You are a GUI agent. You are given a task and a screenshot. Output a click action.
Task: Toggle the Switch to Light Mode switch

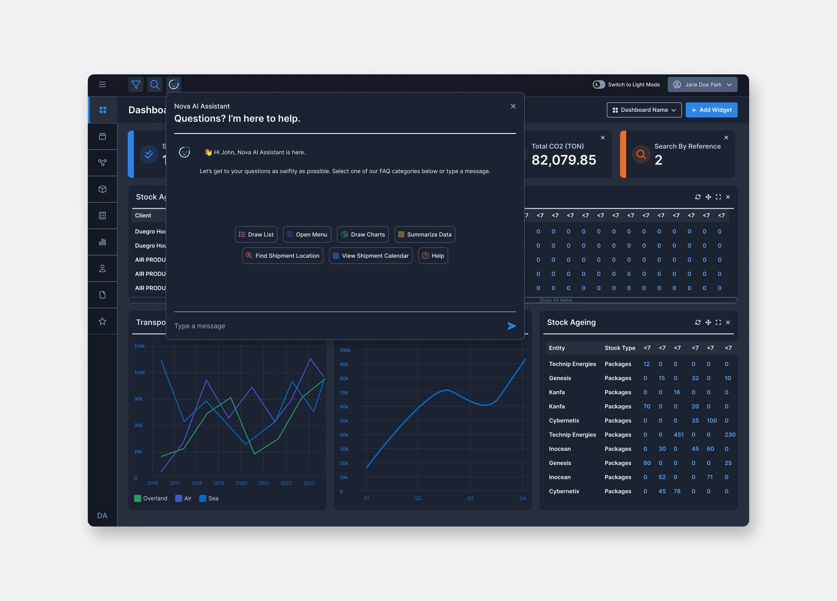599,84
